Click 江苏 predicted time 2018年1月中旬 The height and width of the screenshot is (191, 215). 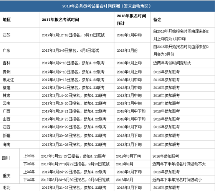pyautogui.click(x=129, y=35)
